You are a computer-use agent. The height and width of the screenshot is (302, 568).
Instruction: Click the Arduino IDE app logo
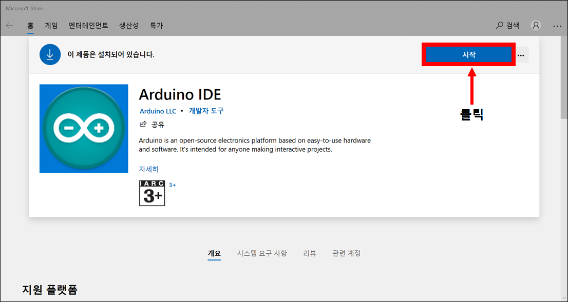point(84,128)
